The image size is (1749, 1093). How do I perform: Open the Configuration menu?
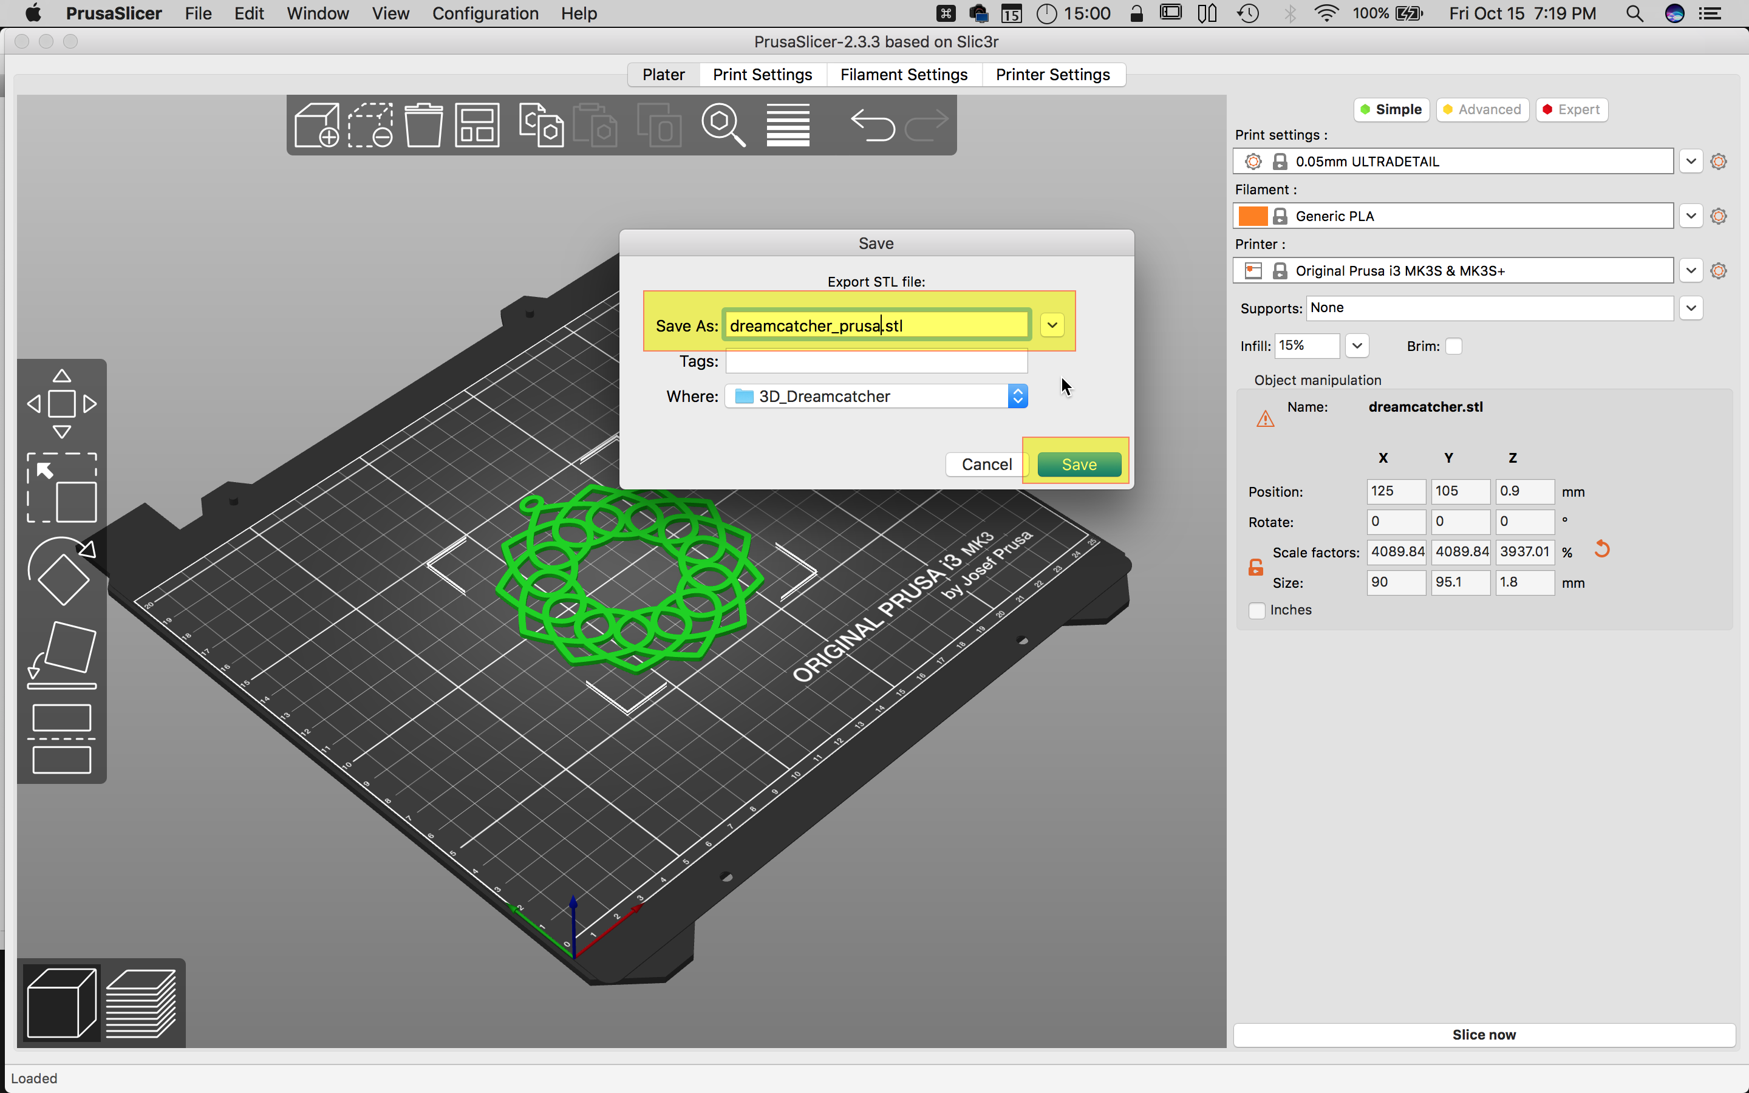tap(485, 13)
